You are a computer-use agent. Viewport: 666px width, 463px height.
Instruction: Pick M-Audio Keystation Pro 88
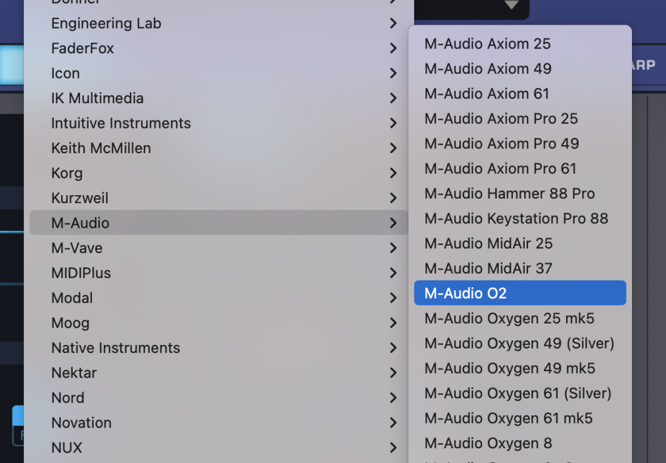tap(516, 219)
